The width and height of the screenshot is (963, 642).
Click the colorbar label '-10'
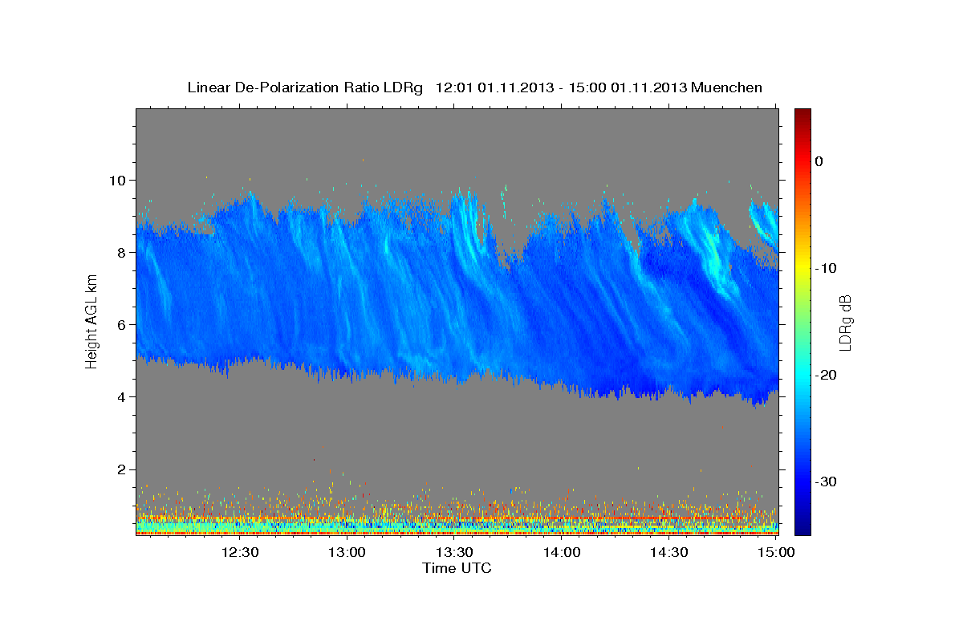[827, 268]
